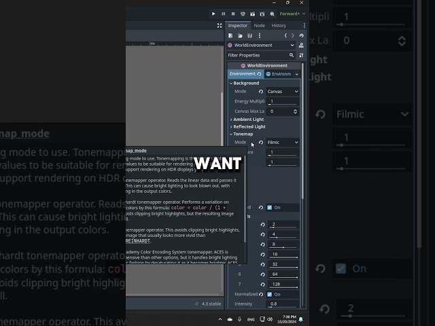Load an existing resource folder icon
435x326 pixels.
click(240, 35)
